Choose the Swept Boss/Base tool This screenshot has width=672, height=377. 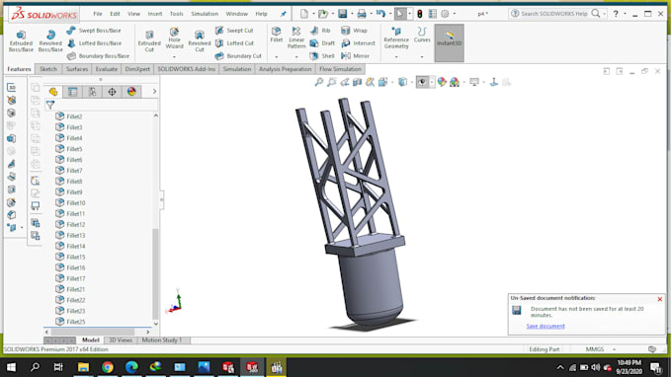94,31
